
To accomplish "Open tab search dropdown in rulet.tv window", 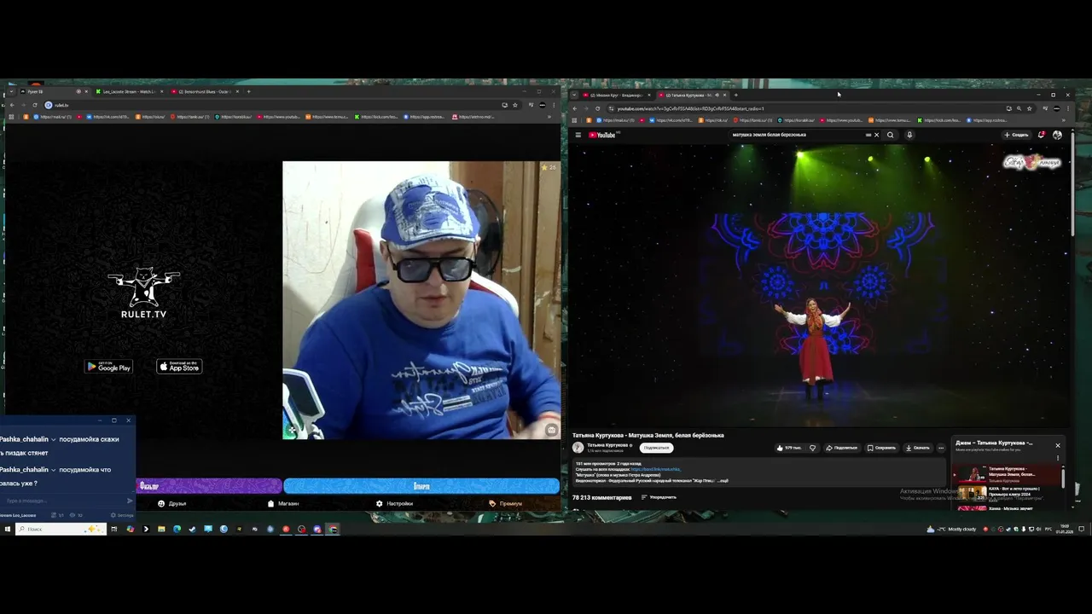I will (x=11, y=91).
